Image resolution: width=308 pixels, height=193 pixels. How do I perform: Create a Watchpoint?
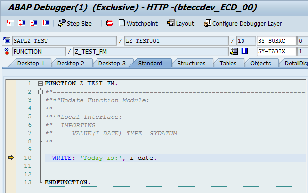[138, 23]
